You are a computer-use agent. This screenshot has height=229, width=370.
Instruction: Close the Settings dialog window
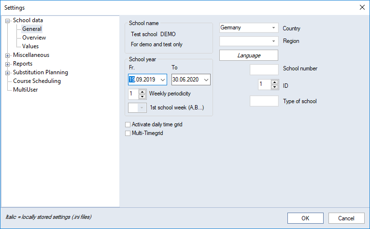(x=362, y=7)
